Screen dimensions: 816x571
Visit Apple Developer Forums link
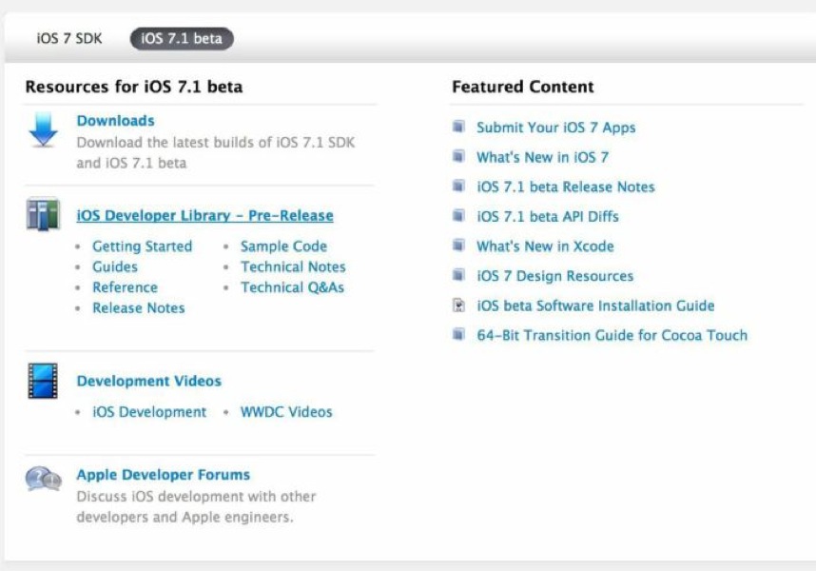click(x=164, y=475)
